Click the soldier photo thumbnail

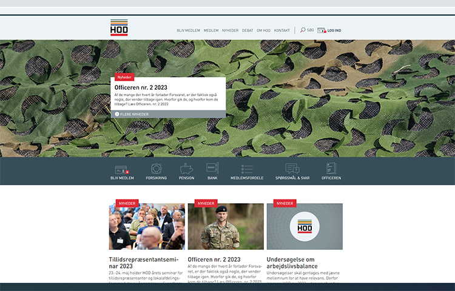(x=225, y=227)
